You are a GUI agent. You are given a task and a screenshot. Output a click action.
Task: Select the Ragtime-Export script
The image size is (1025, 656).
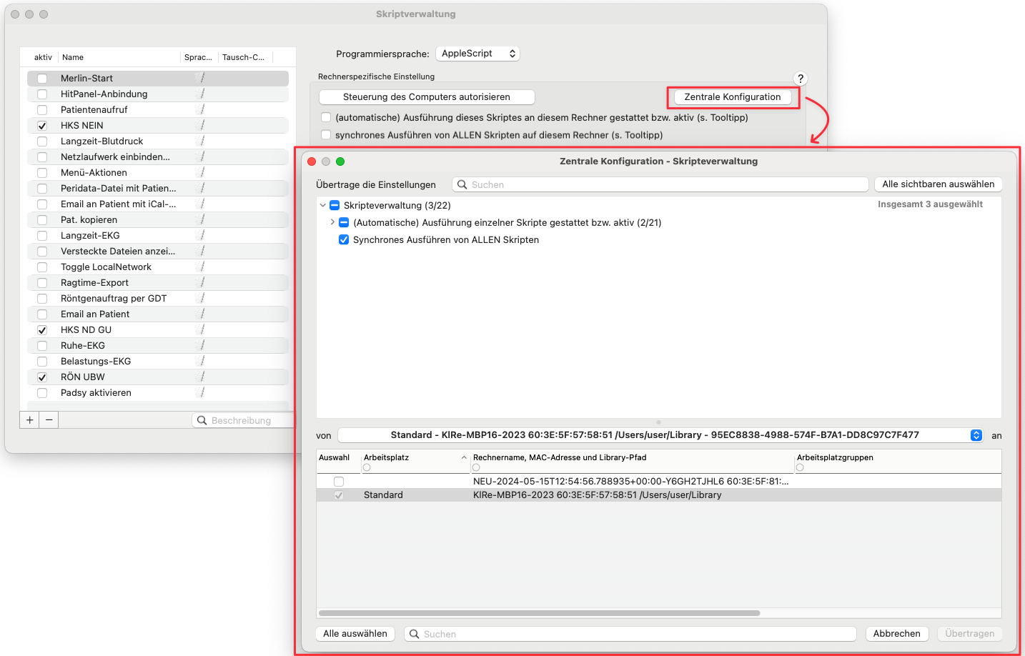158,283
